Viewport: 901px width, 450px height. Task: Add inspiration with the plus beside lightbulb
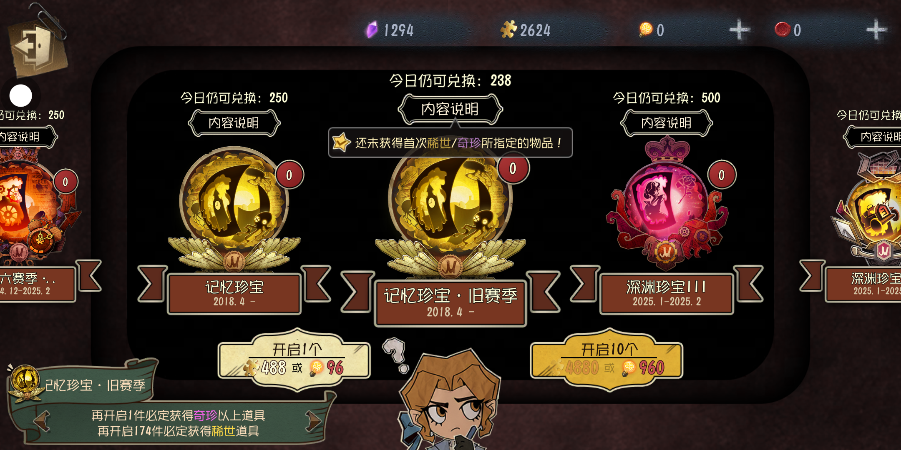click(x=739, y=30)
